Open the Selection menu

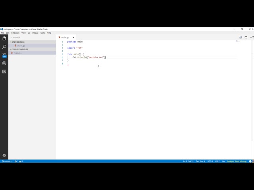coord(15,33)
